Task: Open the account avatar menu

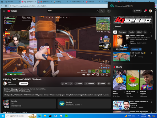Action: (x=150, y=11)
